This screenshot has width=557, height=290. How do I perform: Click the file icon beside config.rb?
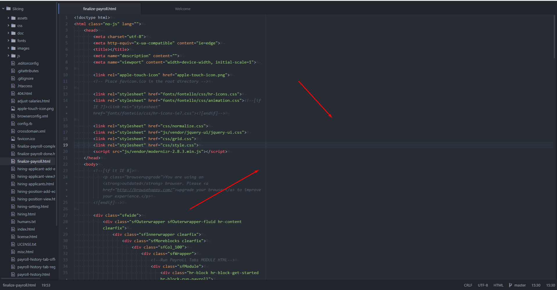click(13, 124)
